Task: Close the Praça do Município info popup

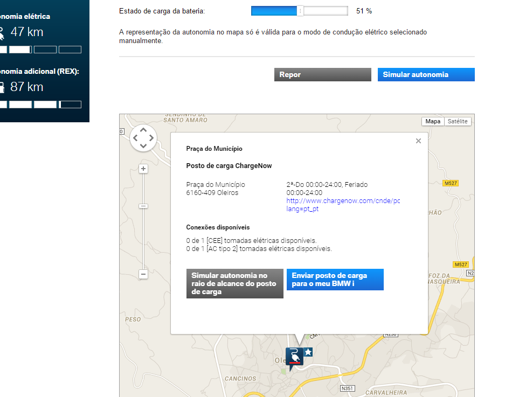Action: point(418,141)
